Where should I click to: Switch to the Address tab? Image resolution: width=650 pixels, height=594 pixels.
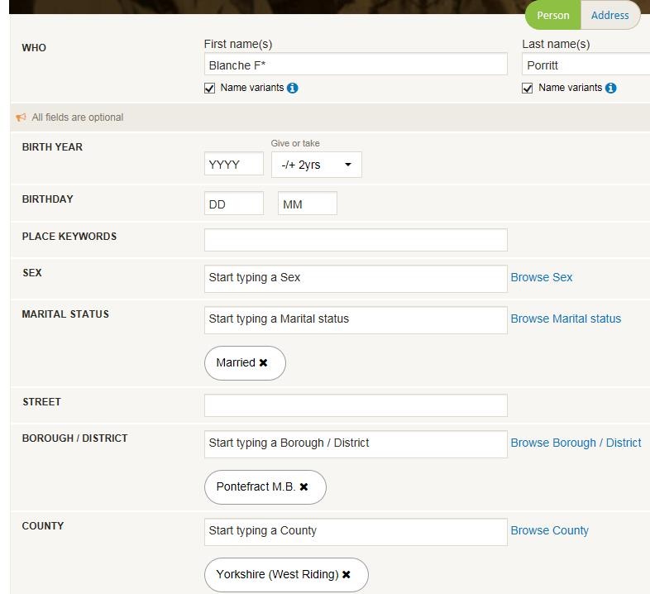click(610, 16)
